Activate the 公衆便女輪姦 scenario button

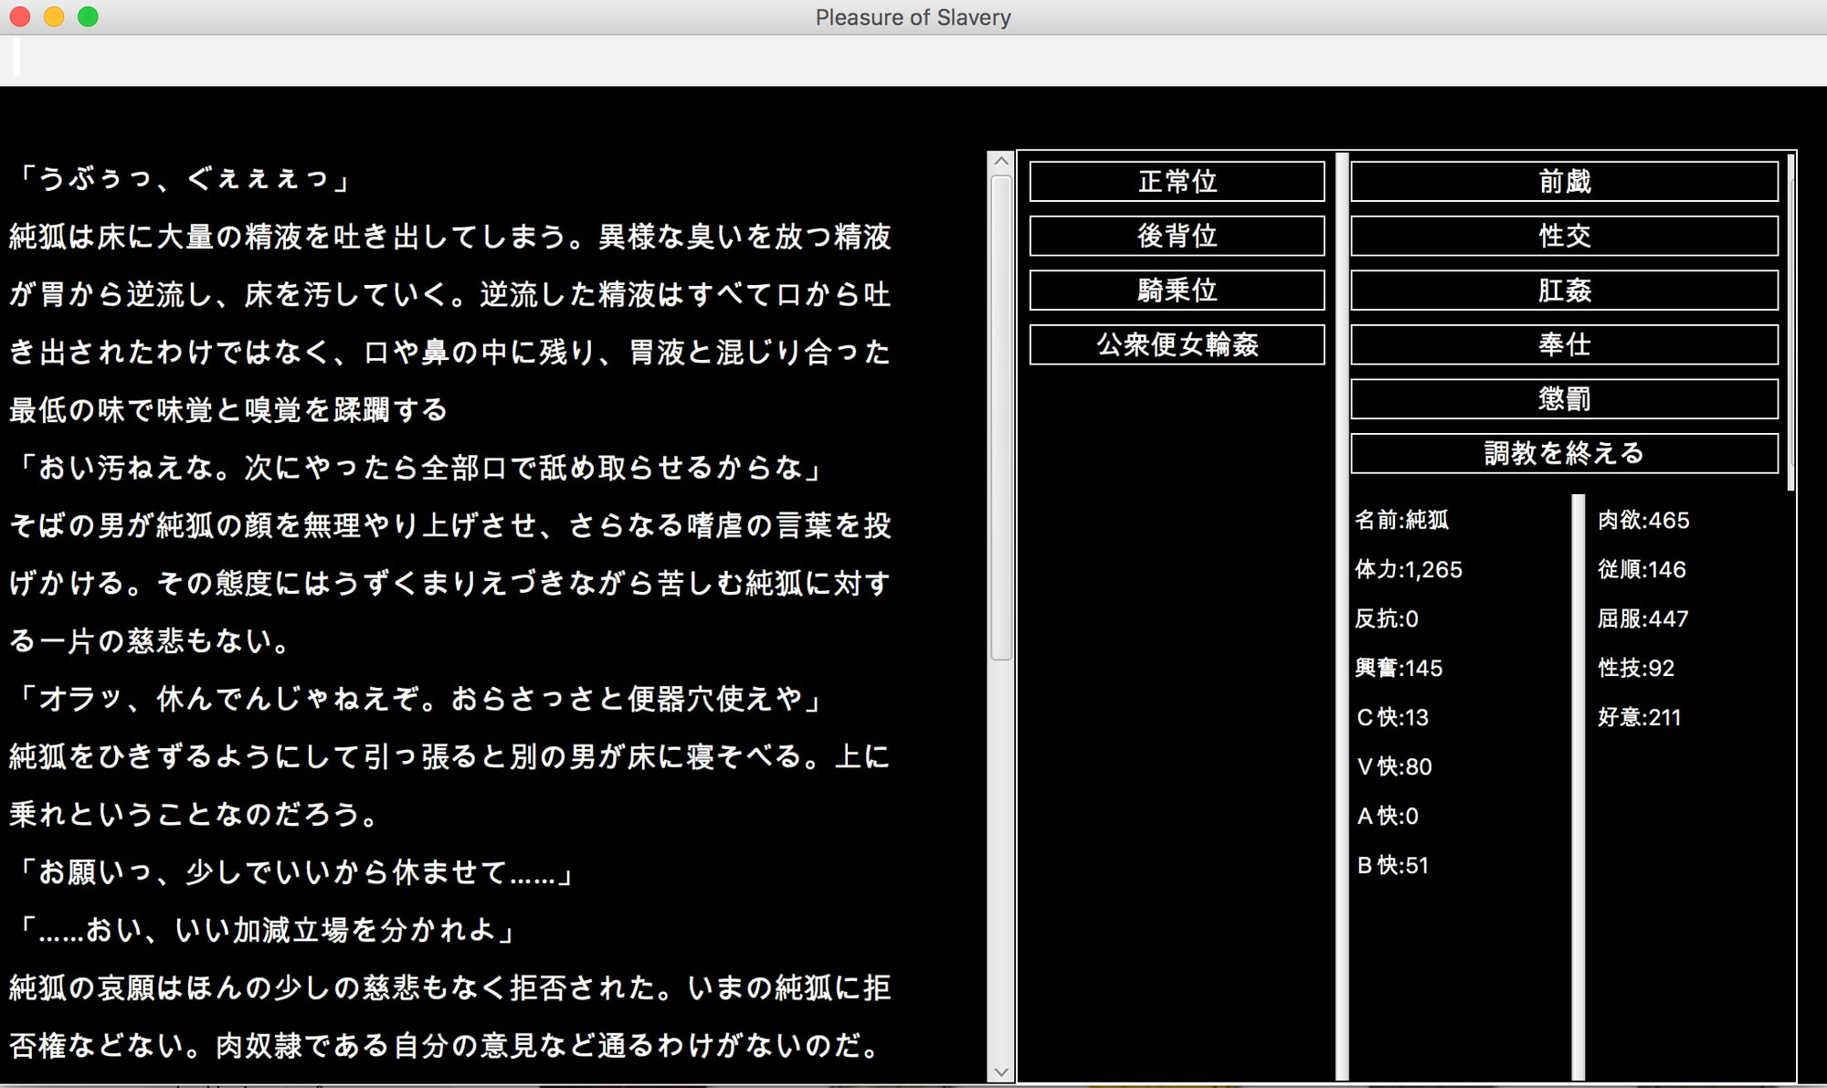coord(1177,345)
